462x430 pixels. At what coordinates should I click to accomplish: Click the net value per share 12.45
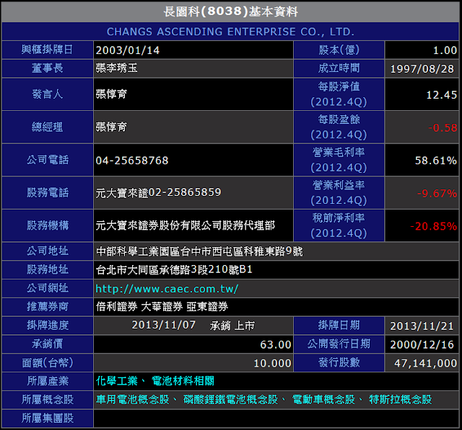[442, 94]
